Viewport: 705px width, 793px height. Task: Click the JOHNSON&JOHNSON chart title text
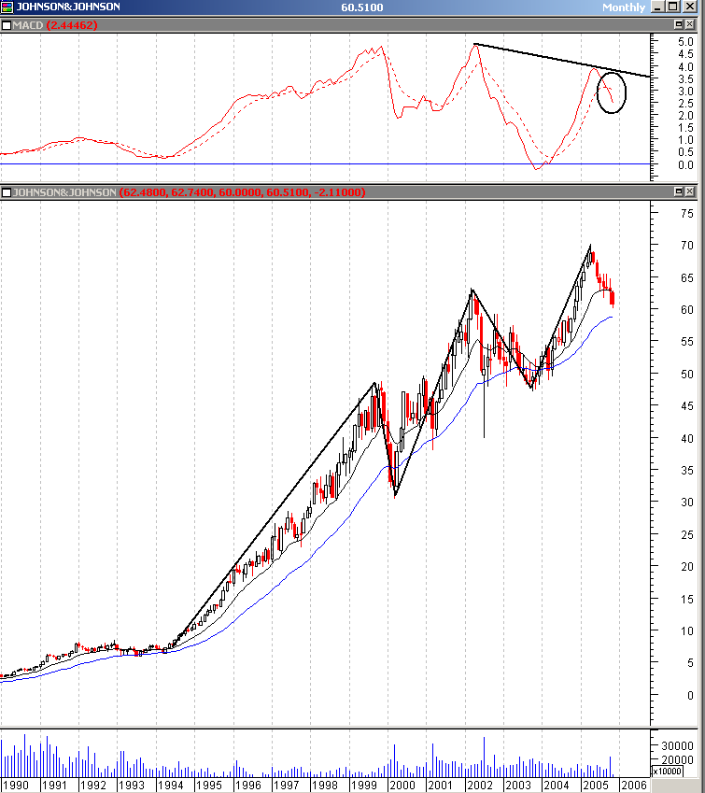click(68, 7)
